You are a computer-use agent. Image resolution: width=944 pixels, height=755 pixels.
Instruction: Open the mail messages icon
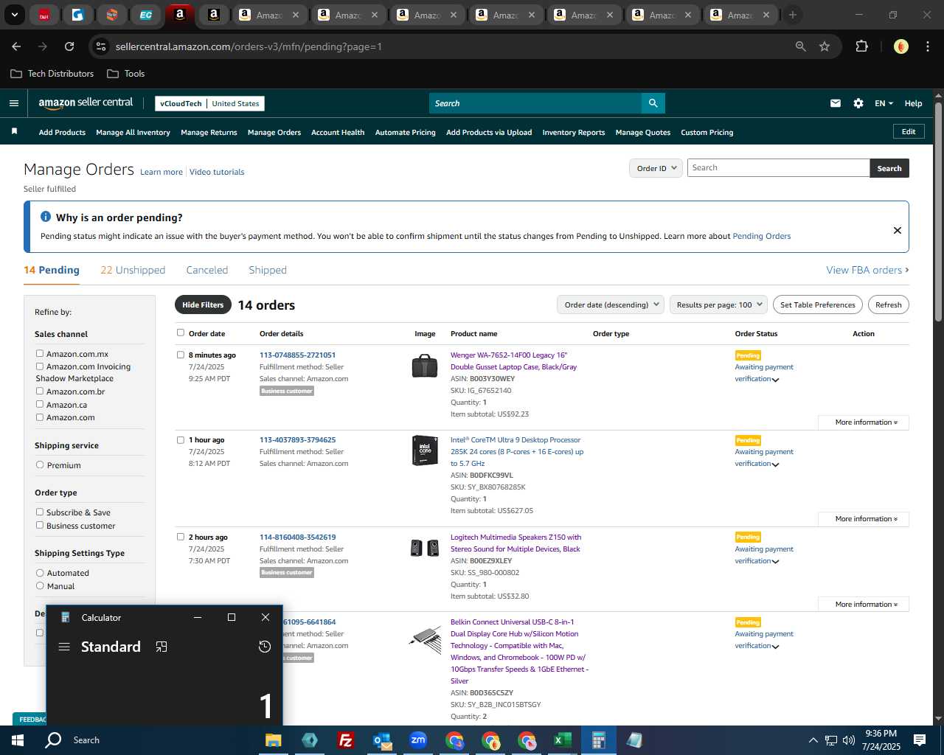836,103
